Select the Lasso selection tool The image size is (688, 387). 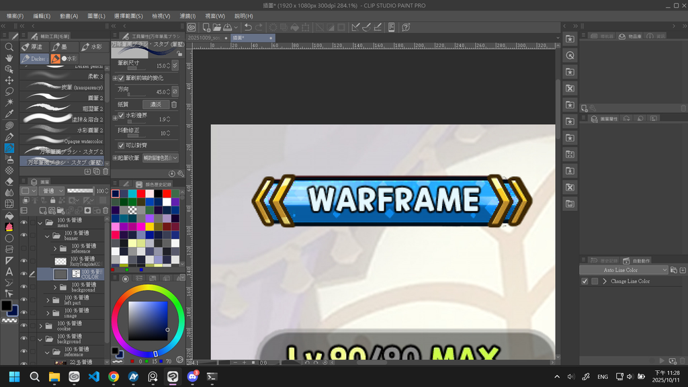tap(9, 91)
